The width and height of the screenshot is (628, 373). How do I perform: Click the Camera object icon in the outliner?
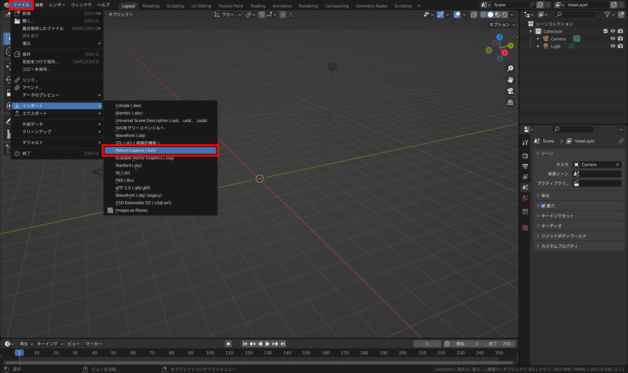(545, 39)
